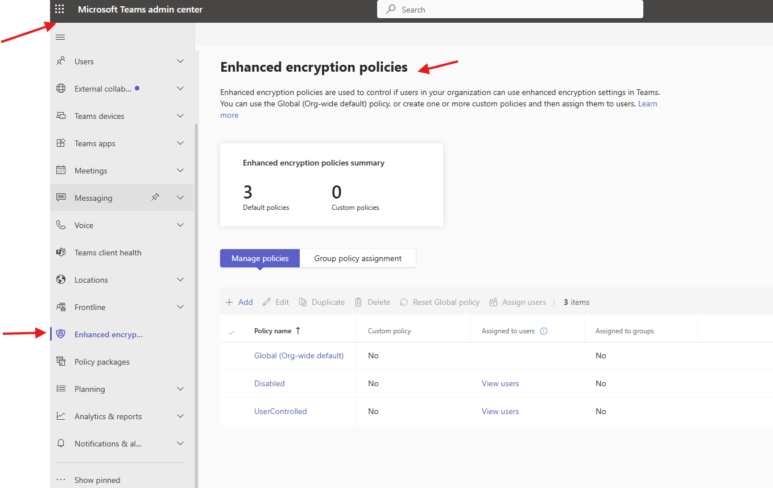Viewport: 773px width, 488px height.
Task: Expand the Users section chevron
Action: 180,61
